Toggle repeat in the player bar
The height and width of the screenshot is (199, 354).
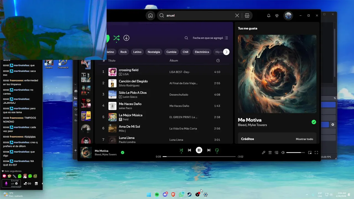coord(217,150)
